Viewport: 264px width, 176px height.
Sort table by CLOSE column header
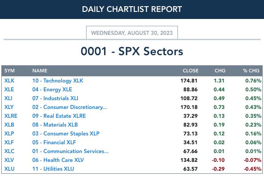pyautogui.click(x=190, y=71)
